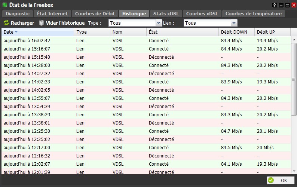The width and height of the screenshot is (297, 187).
Task: Click the vertical scrollbar thumb
Action: tap(294, 79)
